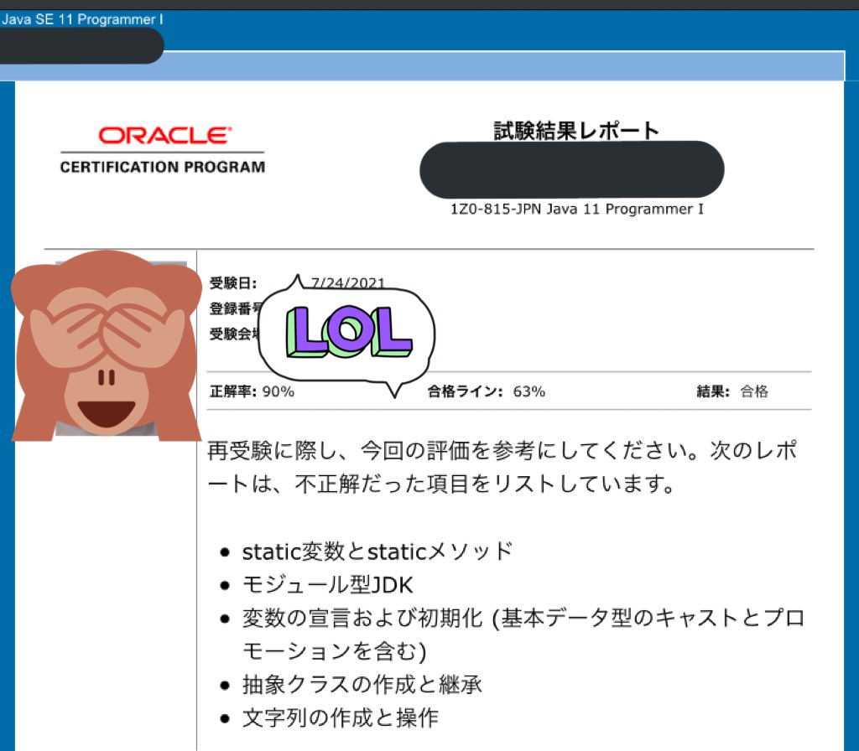
Task: Click the 'CERTIFICATION PROGRAM' text
Action: point(163,167)
